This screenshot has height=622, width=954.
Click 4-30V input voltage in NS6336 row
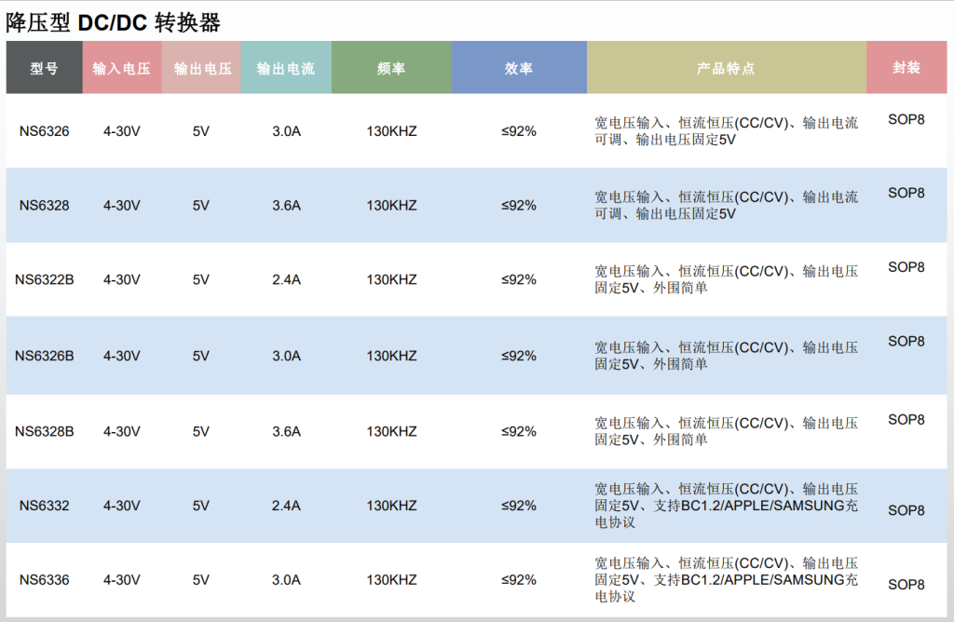122,580
